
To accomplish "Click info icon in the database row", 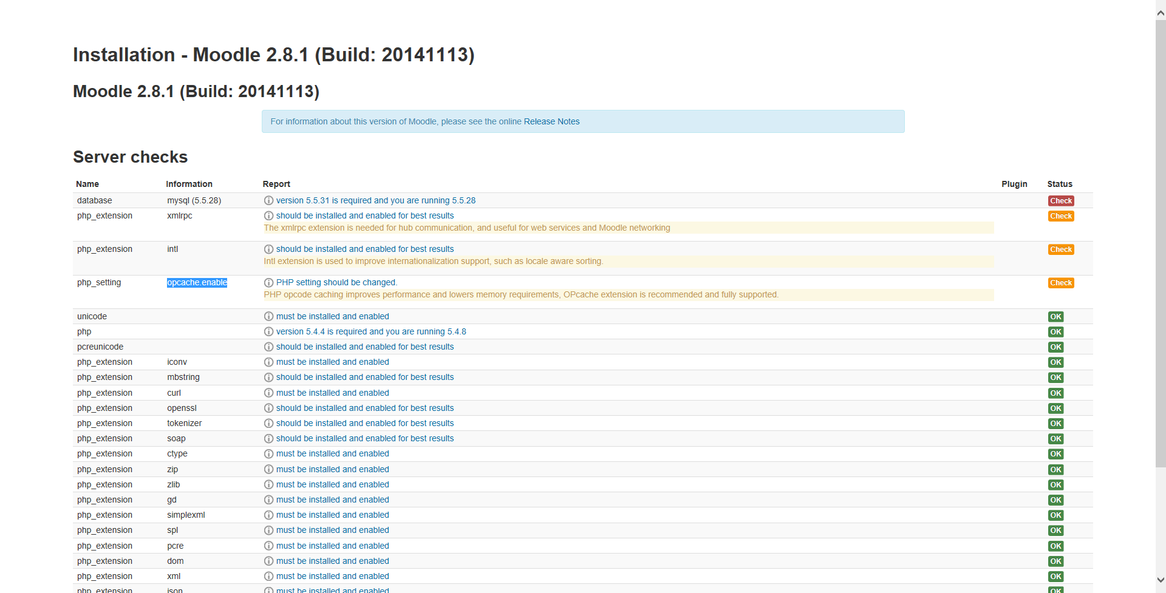I will point(268,200).
